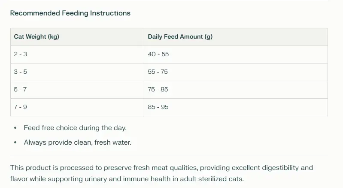This screenshot has height=188, width=343.
Task: Click the 75 - 85 feed amount cell
Action: 236,90
